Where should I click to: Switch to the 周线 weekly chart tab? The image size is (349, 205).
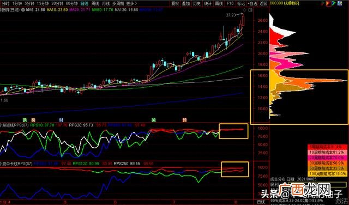pyautogui.click(x=95, y=4)
